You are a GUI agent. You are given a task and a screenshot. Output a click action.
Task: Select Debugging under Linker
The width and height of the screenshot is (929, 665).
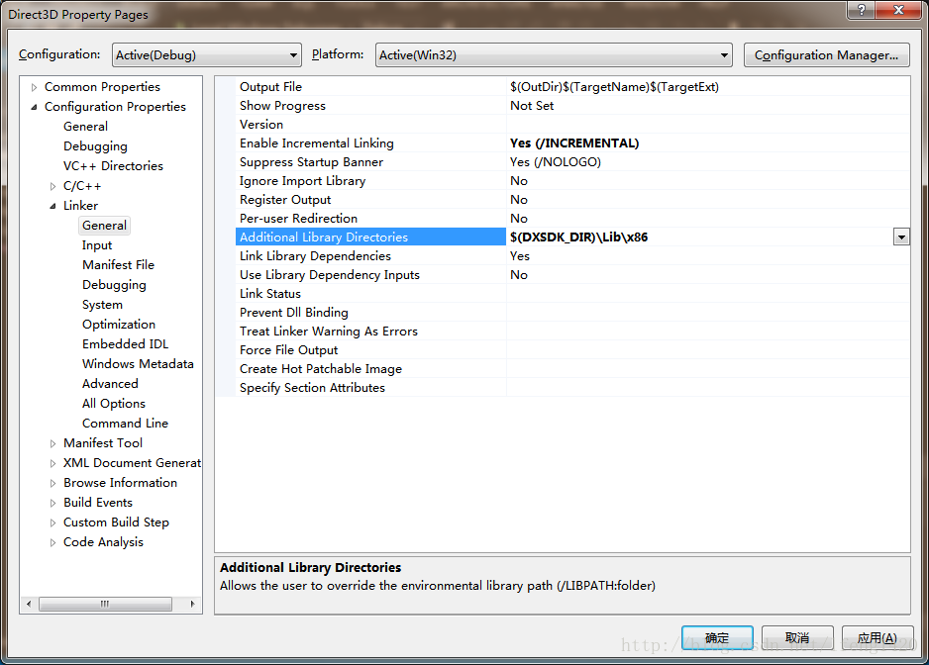click(x=114, y=285)
